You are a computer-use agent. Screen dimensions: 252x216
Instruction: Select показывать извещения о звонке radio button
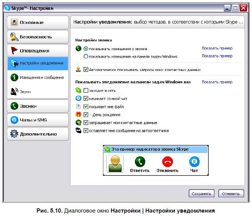click(x=86, y=49)
